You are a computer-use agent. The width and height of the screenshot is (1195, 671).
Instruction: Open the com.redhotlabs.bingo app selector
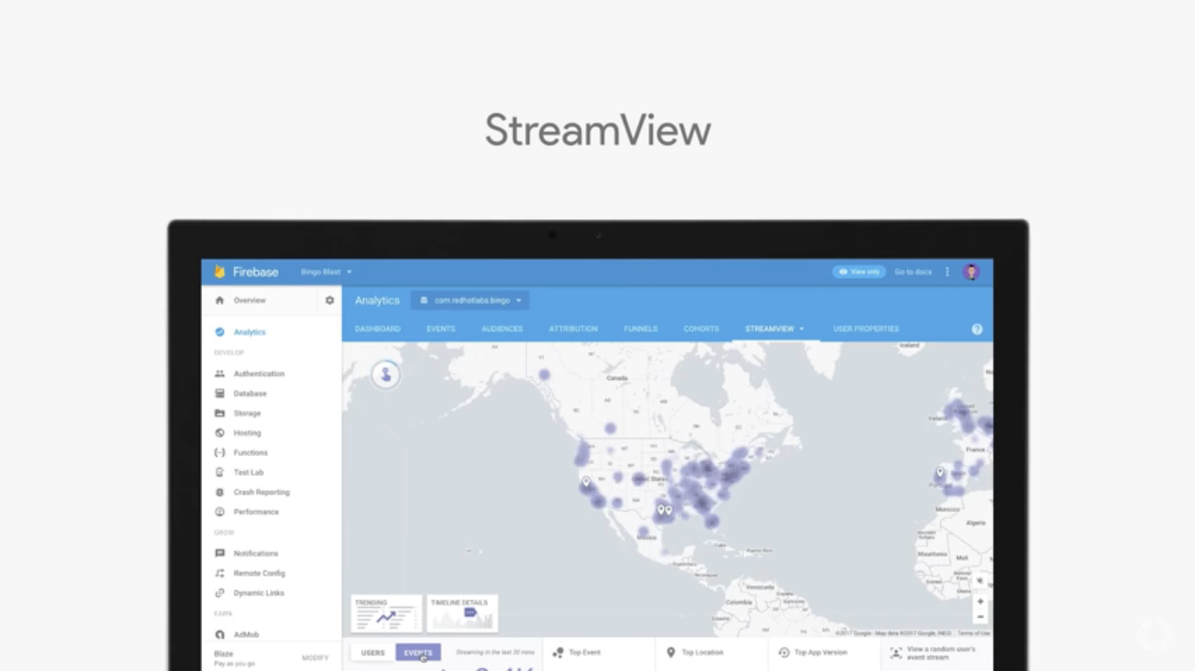tap(470, 301)
